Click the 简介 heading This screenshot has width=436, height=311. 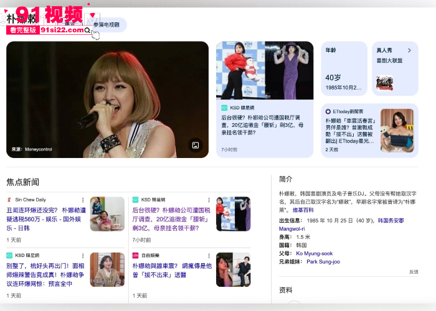[x=286, y=179]
